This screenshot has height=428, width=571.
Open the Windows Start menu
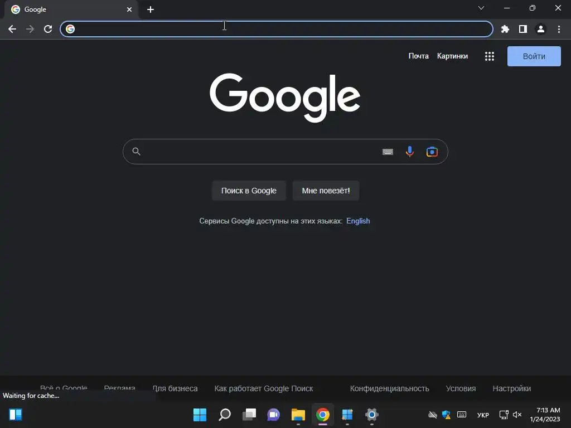[200, 415]
